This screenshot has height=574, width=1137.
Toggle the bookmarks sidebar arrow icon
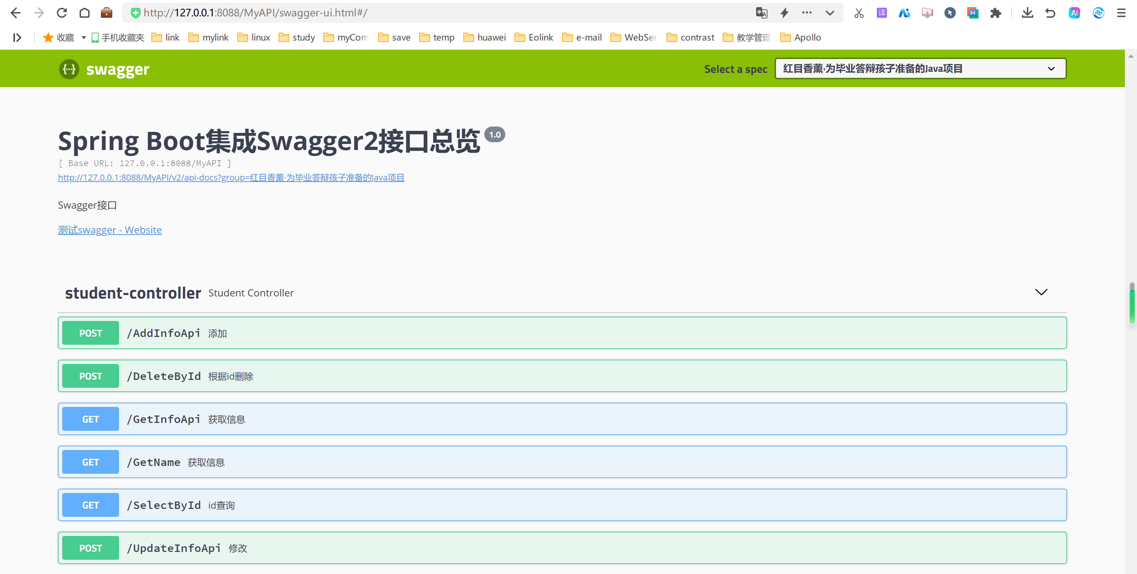(17, 38)
